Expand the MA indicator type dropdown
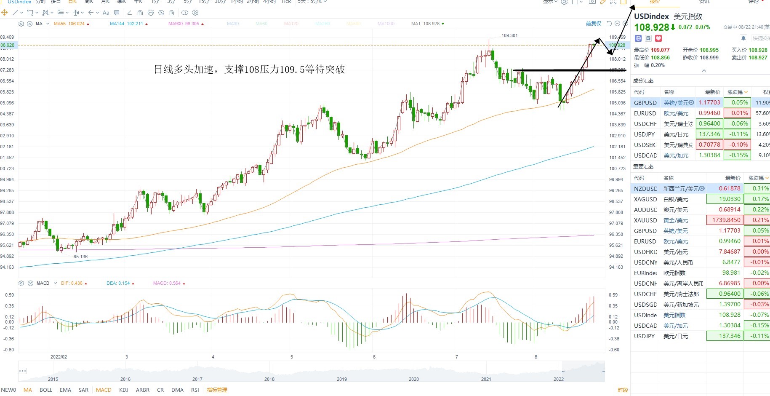Viewport: 770px width, 396px height. coord(48,24)
